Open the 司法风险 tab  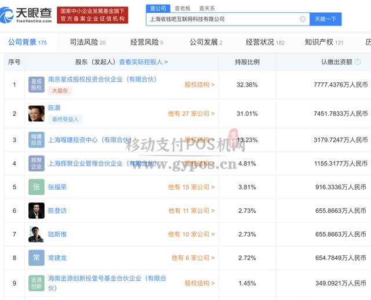pyautogui.click(x=88, y=42)
